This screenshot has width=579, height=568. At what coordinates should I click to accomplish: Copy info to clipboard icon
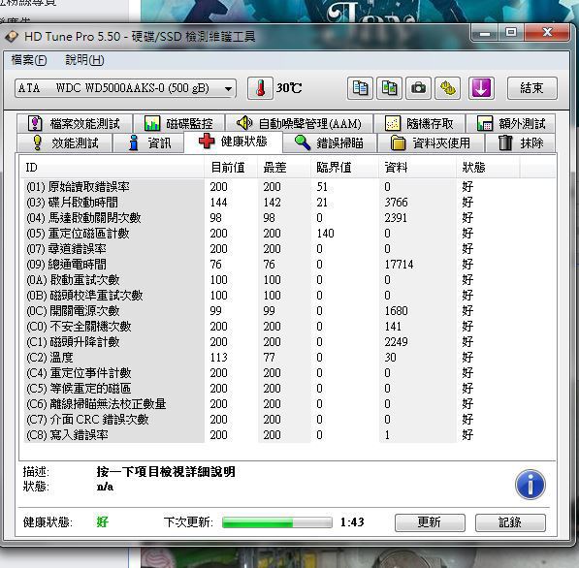(360, 88)
